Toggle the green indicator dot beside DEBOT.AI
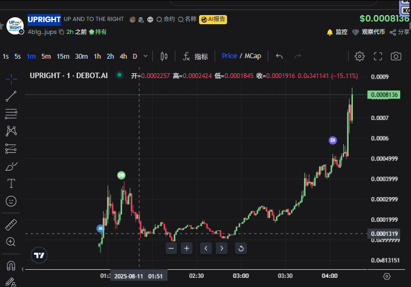This screenshot has height=287, width=411. tap(119, 75)
